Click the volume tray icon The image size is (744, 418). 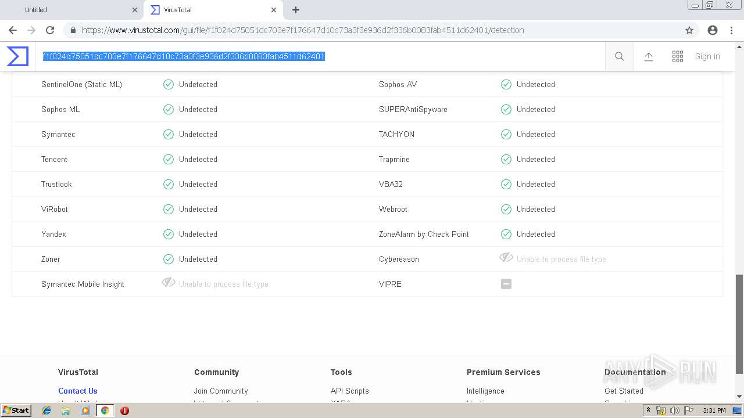tap(675, 410)
